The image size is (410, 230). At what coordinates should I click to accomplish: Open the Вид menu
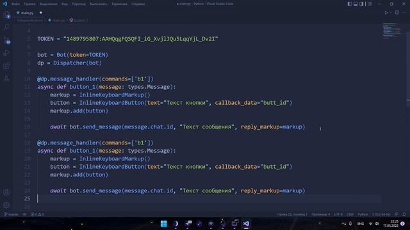tap(65, 4)
